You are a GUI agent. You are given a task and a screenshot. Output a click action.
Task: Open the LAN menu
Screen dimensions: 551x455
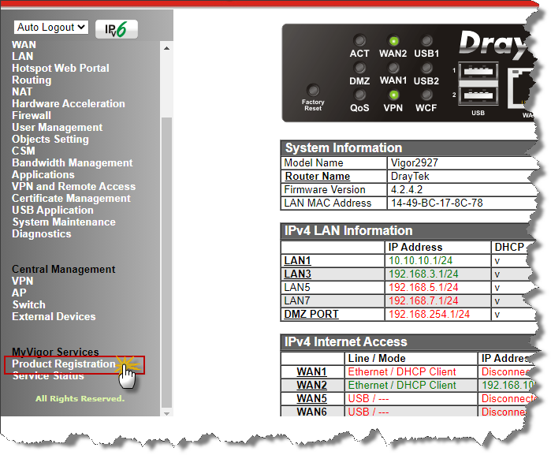(23, 56)
